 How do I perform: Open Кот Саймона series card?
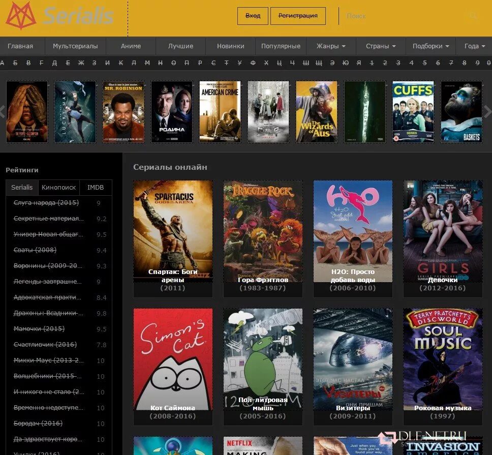click(173, 367)
